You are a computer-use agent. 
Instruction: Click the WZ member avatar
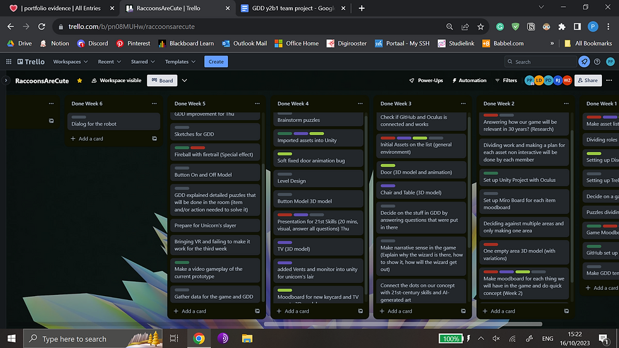tap(567, 80)
